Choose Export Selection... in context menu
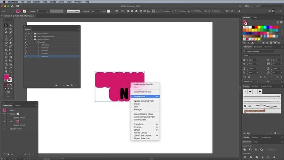Screen dimensions: 284x160 click(x=142, y=138)
